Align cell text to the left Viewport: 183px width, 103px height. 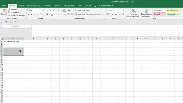point(59,15)
